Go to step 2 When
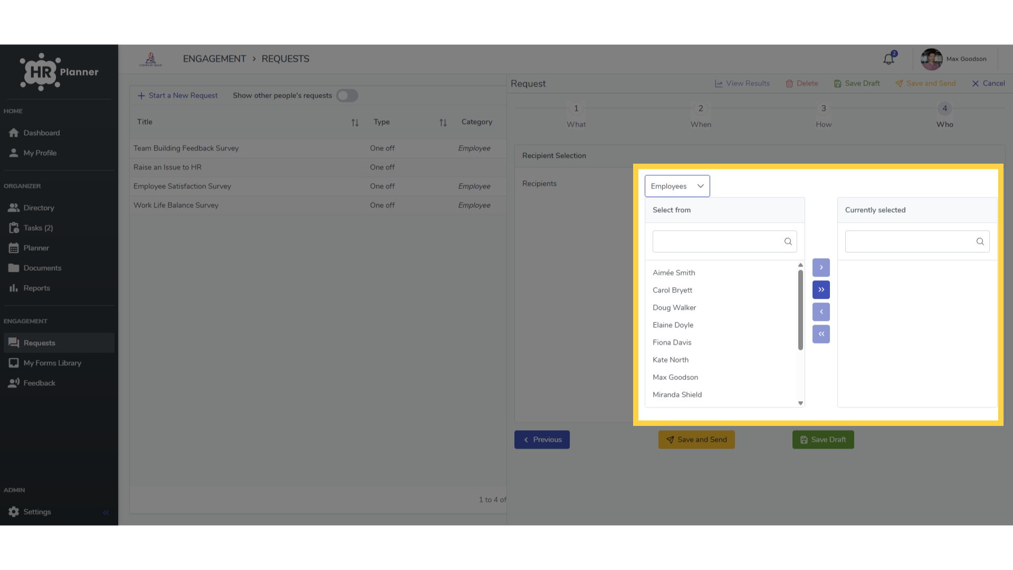This screenshot has width=1013, height=570. coord(701,116)
